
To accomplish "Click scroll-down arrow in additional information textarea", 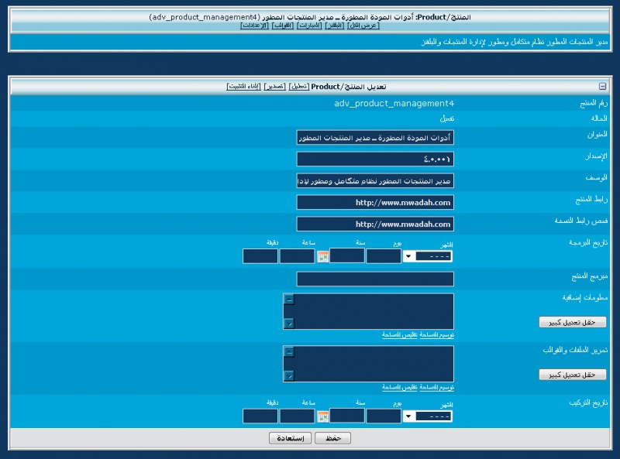I will [288, 324].
